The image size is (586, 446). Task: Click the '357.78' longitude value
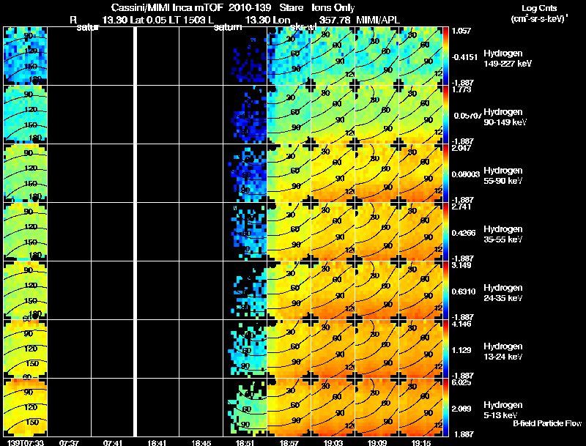335,20
